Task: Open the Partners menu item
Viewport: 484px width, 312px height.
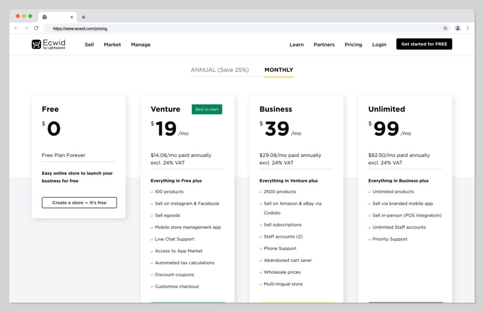Action: [324, 45]
